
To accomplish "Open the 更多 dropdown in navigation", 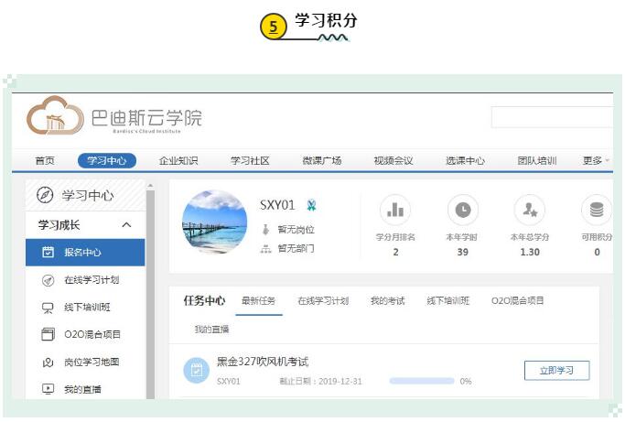I will tap(595, 161).
